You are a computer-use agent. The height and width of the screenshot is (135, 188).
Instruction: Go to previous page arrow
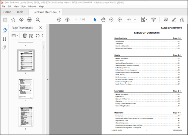(x=59, y=19)
